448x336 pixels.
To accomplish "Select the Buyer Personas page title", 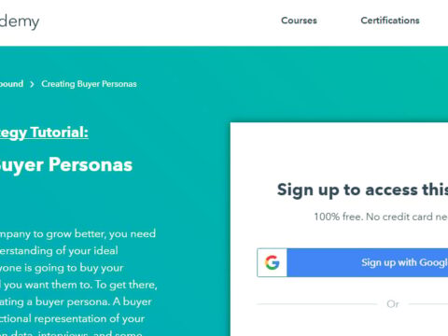I will (66, 165).
